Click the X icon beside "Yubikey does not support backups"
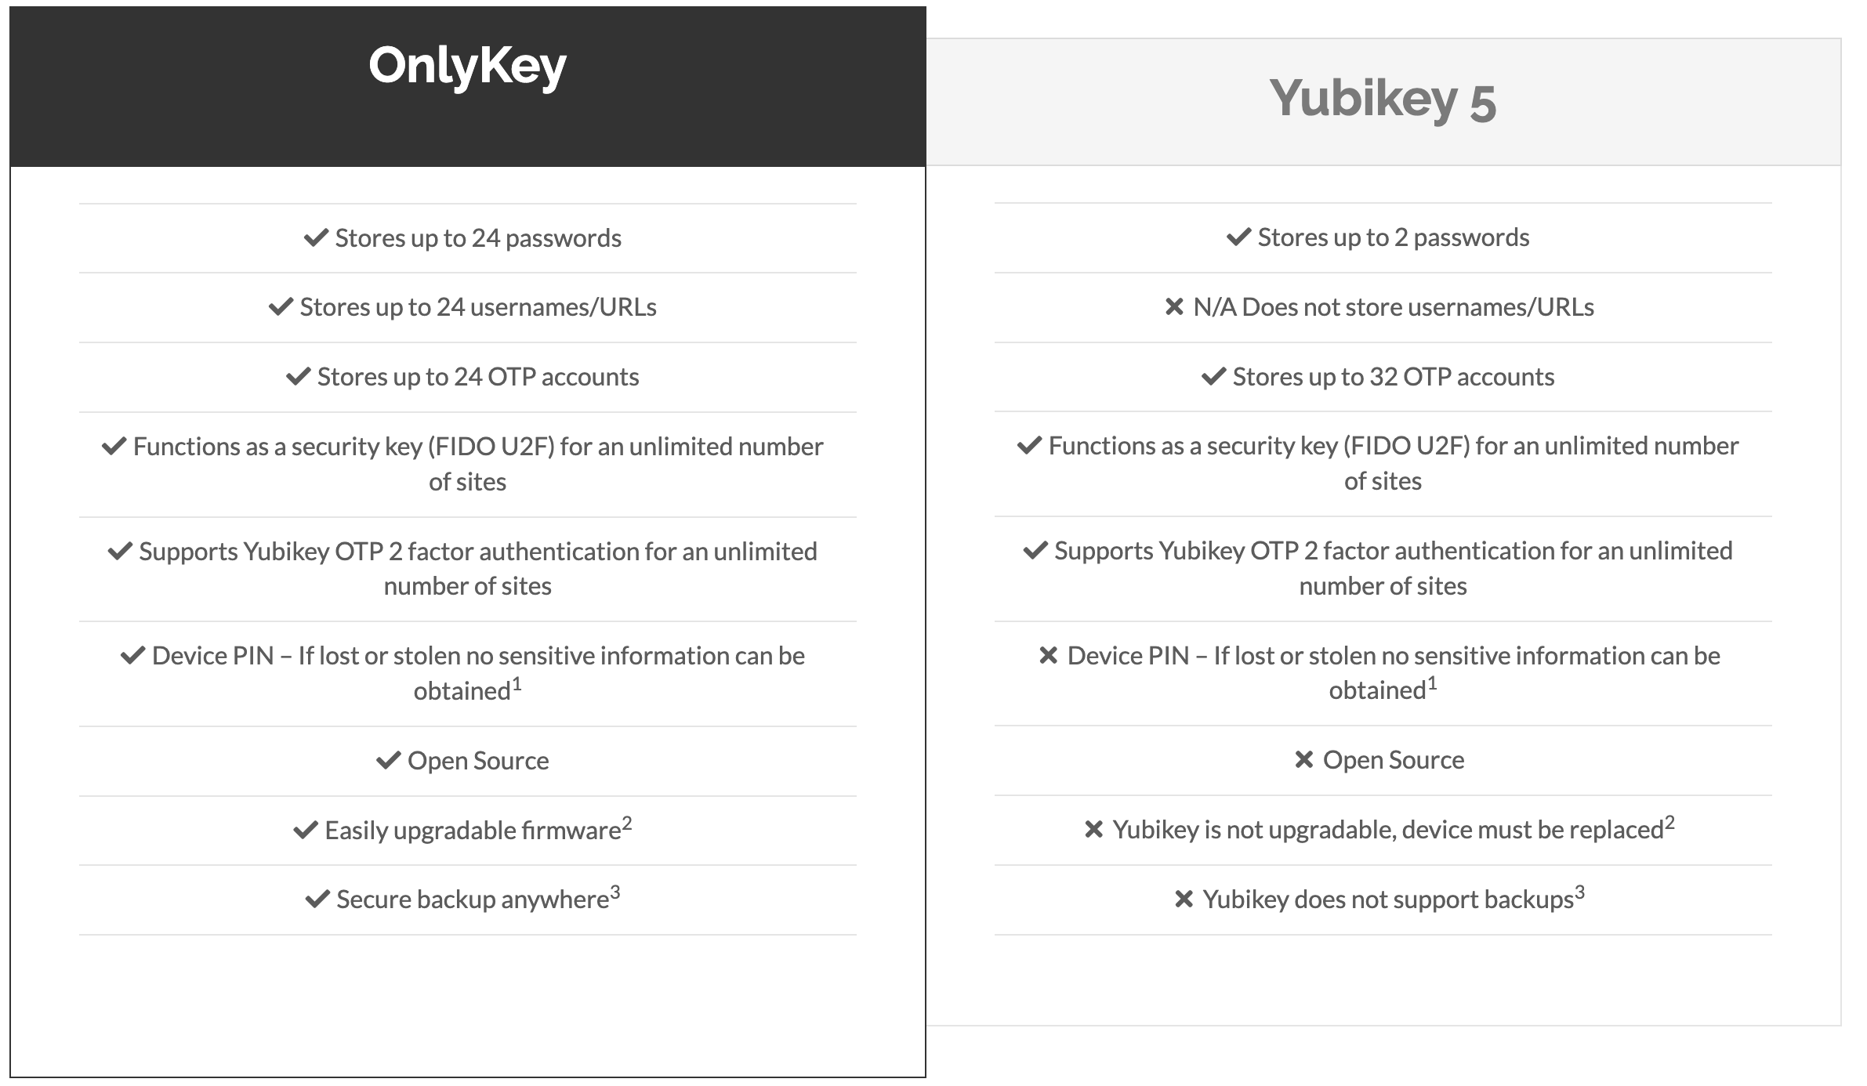 point(1184,899)
